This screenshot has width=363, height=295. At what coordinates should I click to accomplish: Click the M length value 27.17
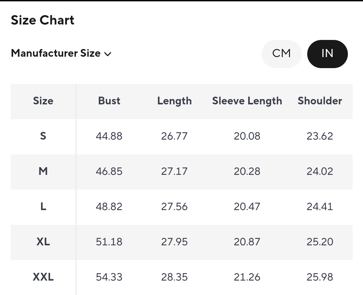pos(174,171)
